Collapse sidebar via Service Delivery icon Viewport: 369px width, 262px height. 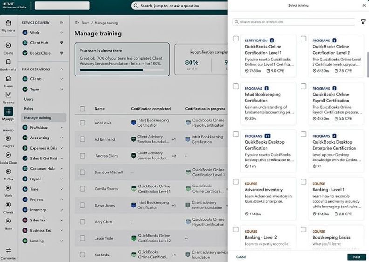(61, 22)
